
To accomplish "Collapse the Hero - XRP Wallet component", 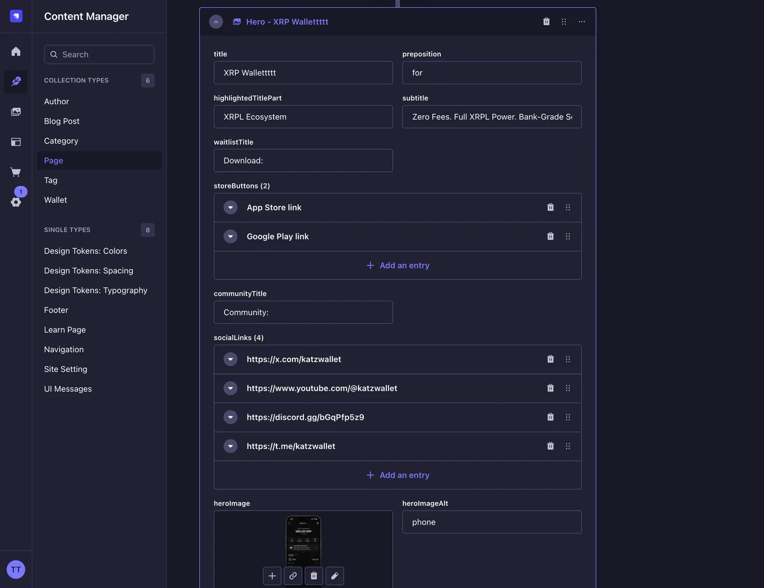I will click(216, 21).
